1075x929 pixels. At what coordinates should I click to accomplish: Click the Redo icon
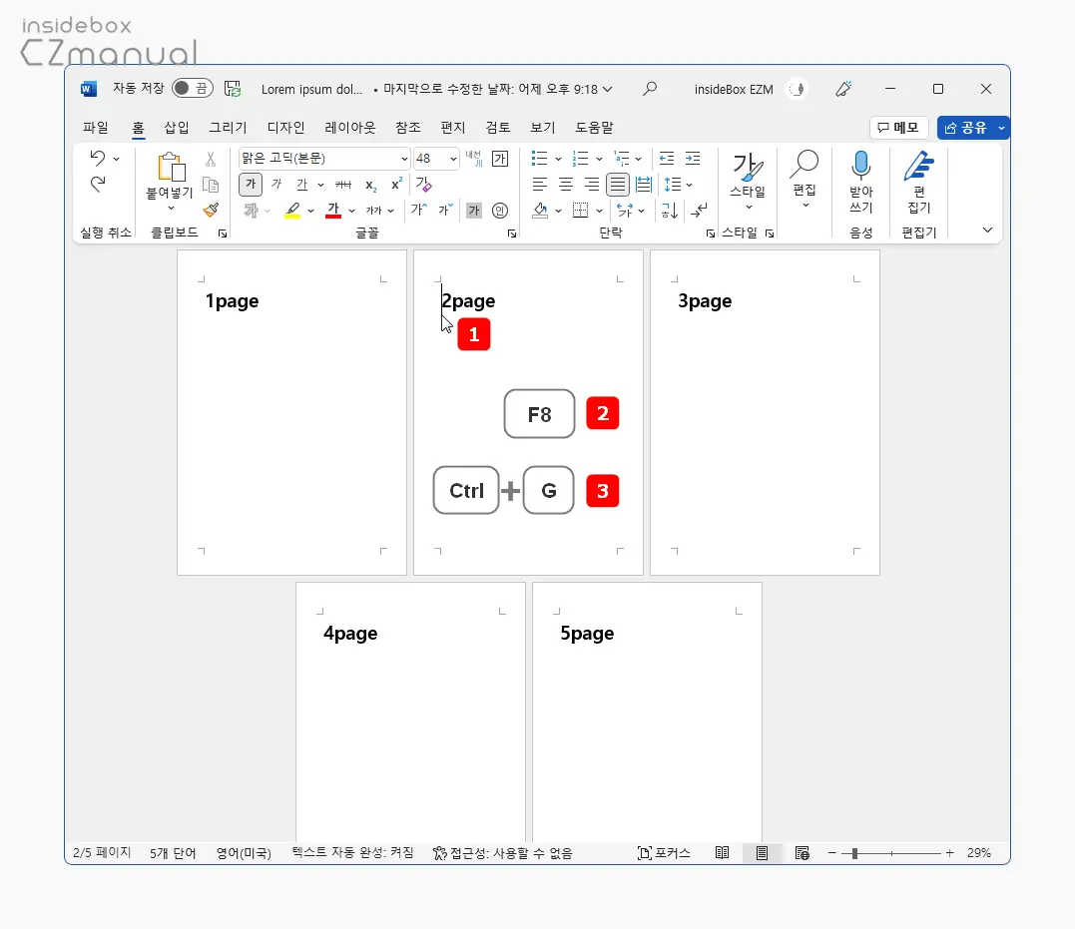(98, 184)
